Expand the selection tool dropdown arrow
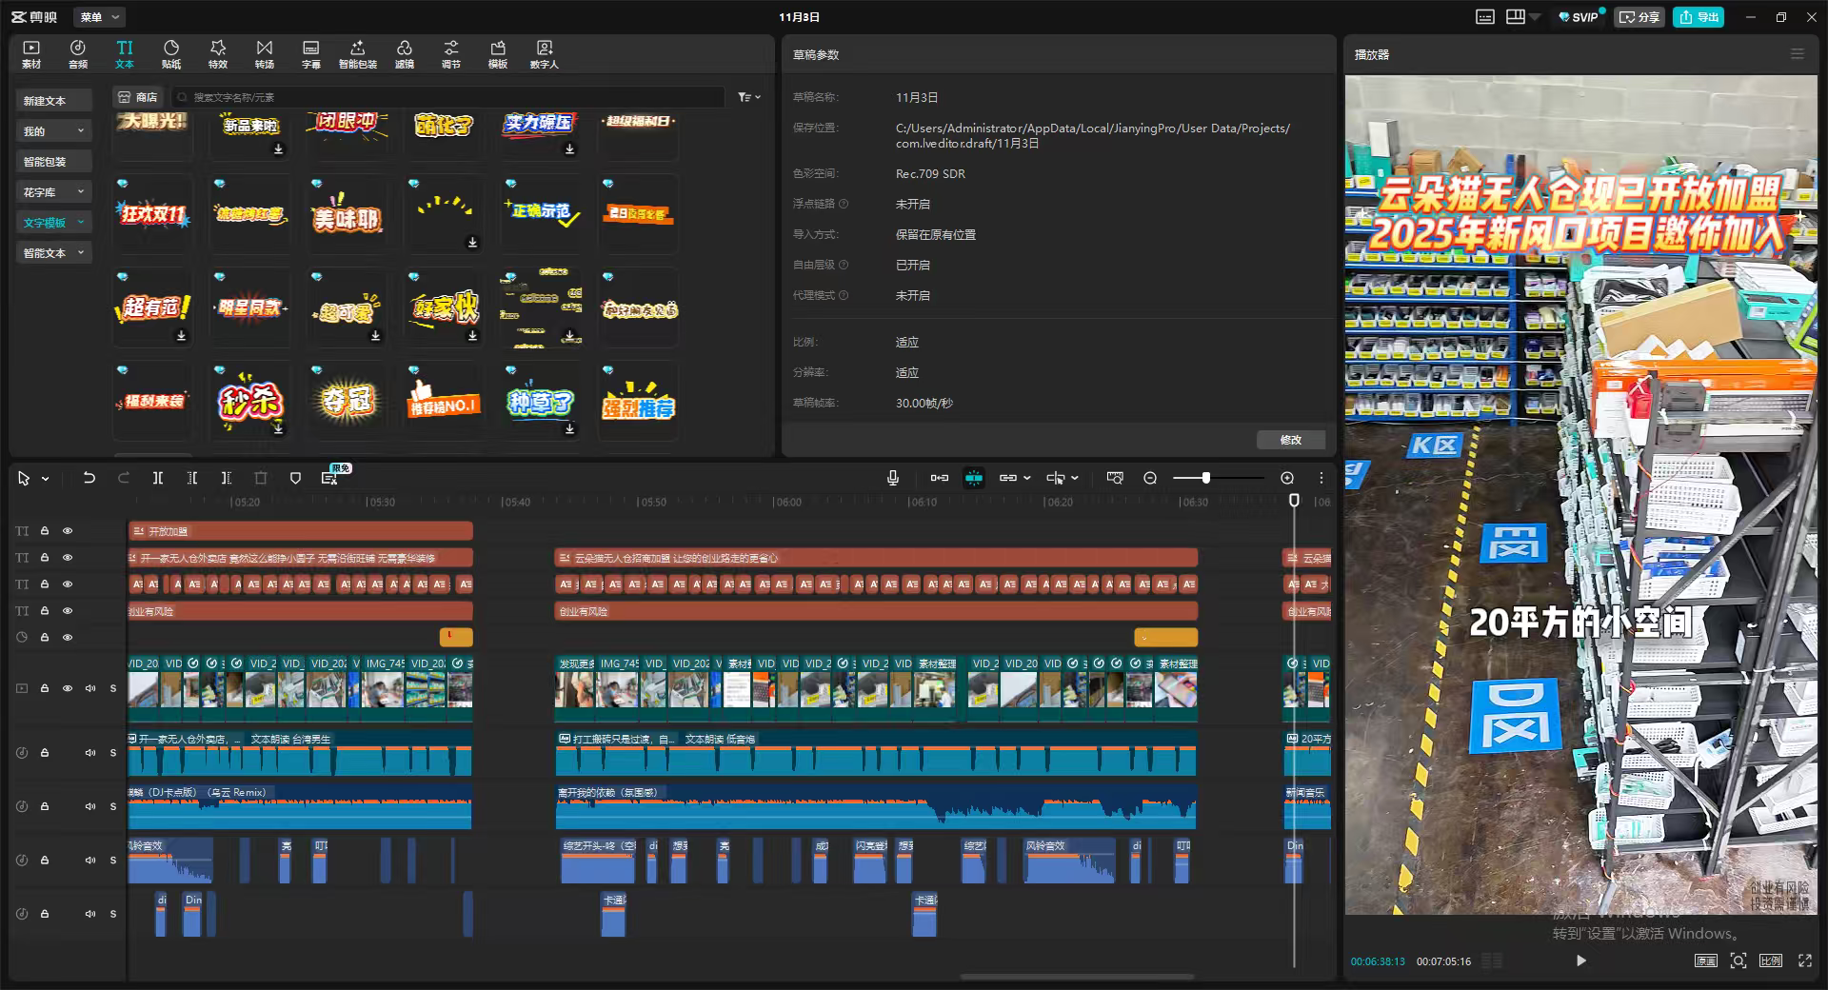Viewport: 1828px width, 990px height. (x=45, y=479)
